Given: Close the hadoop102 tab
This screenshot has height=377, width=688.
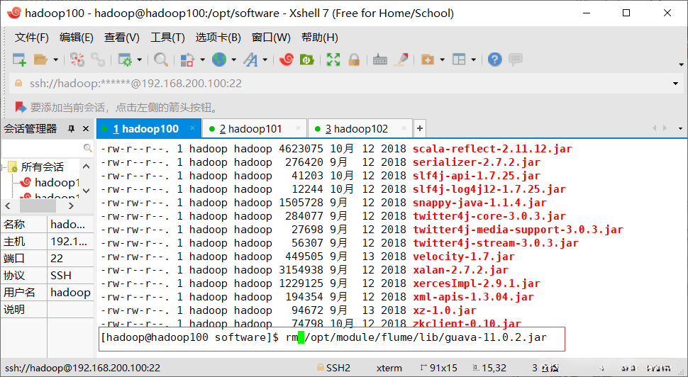Looking at the screenshot, I should tap(404, 128).
